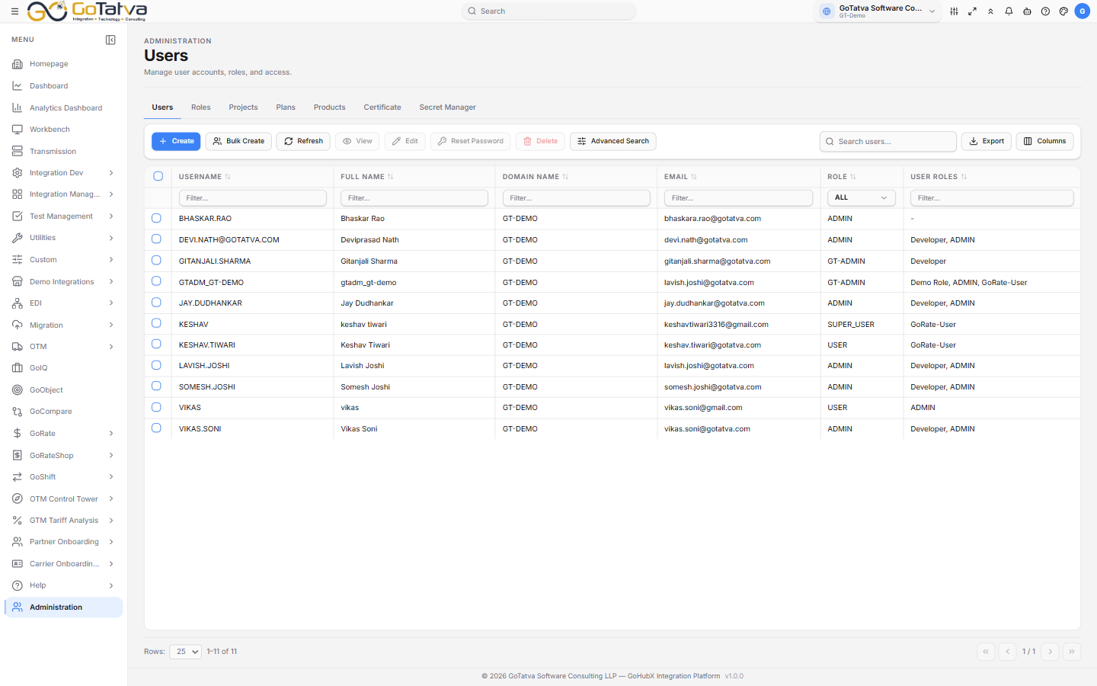Image resolution: width=1097 pixels, height=686 pixels.
Task: Click the Create user button
Action: (x=176, y=141)
